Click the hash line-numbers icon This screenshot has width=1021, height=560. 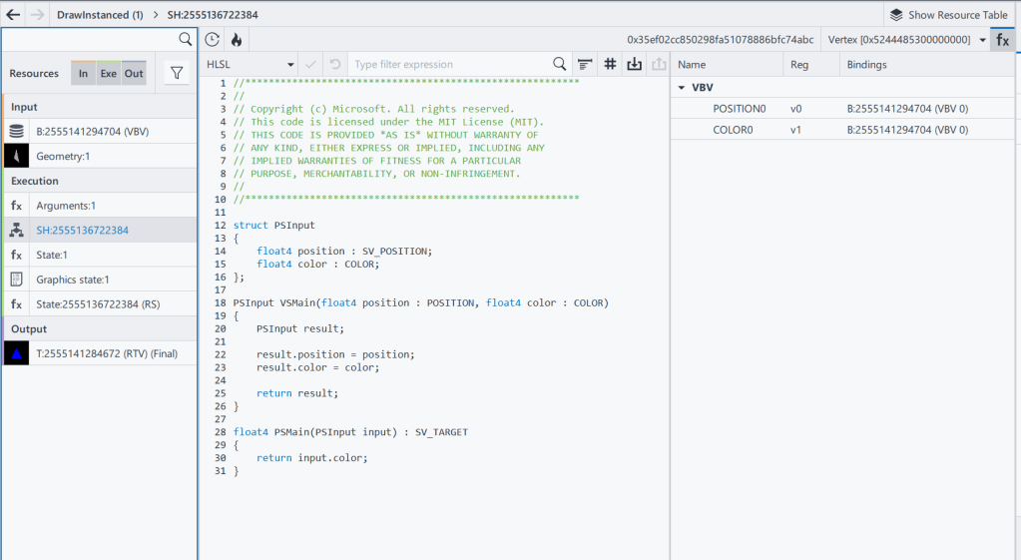(x=610, y=64)
